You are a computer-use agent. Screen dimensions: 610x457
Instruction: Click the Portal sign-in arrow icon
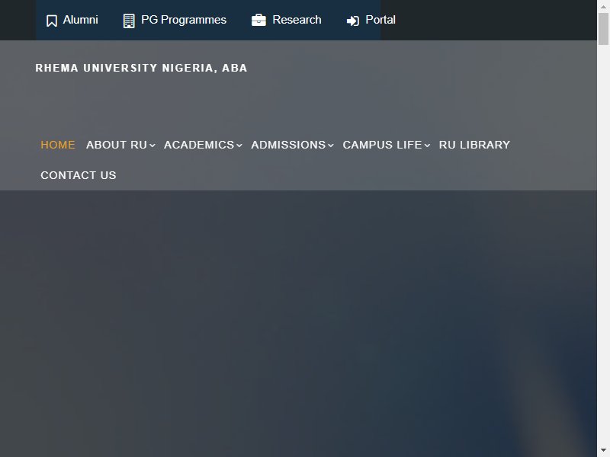click(x=353, y=21)
